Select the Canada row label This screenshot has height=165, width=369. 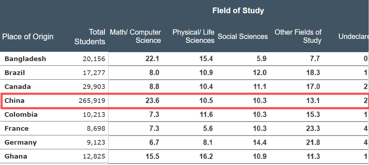point(17,87)
